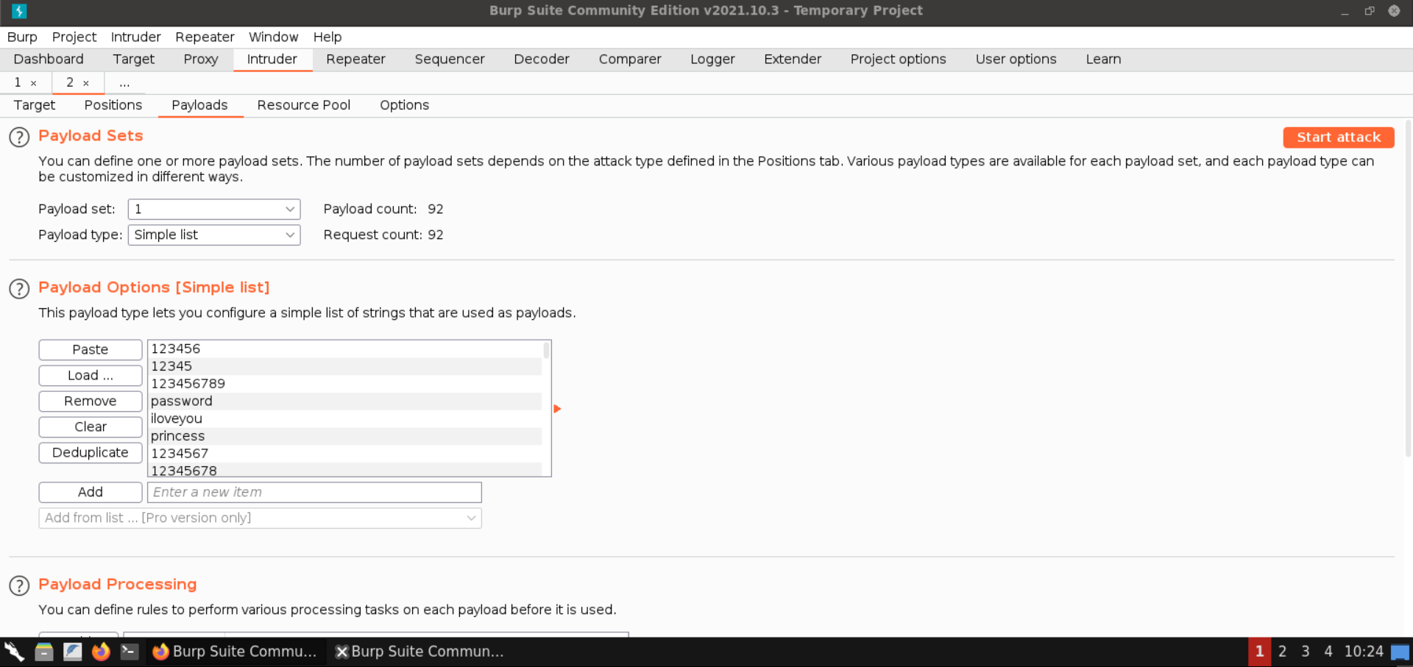
Task: Close Intruder attack tab 1
Action: pyautogui.click(x=34, y=83)
